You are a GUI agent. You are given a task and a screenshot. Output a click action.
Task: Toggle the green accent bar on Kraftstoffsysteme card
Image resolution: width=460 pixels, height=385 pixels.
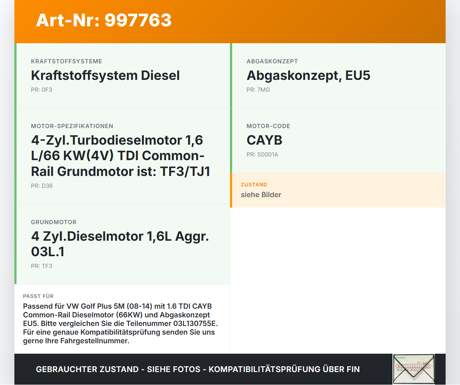[x=15, y=75]
